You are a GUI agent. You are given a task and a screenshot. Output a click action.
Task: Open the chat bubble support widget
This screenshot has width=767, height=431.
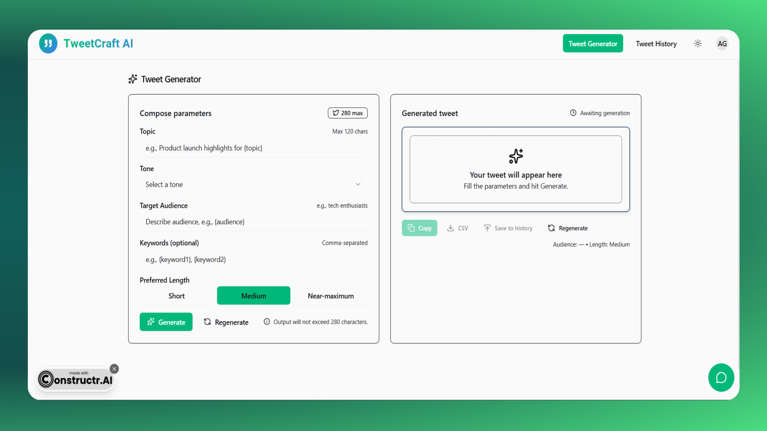(x=721, y=377)
